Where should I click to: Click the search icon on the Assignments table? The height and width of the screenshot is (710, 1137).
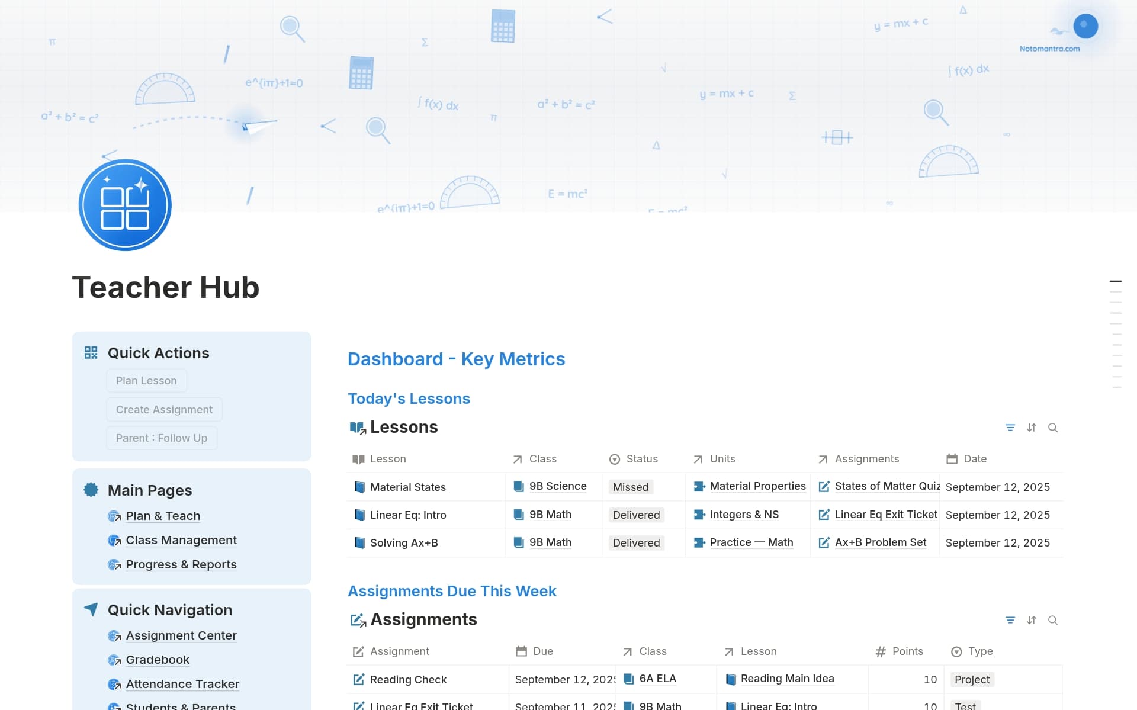point(1054,619)
